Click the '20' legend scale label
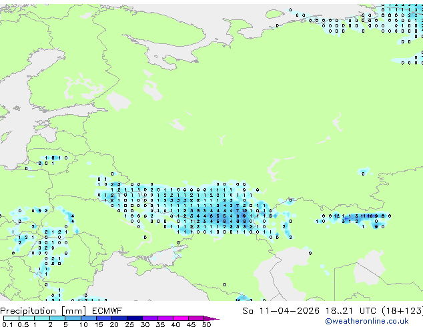Image resolution: width=423 pixels, height=327 pixels. [x=114, y=324]
